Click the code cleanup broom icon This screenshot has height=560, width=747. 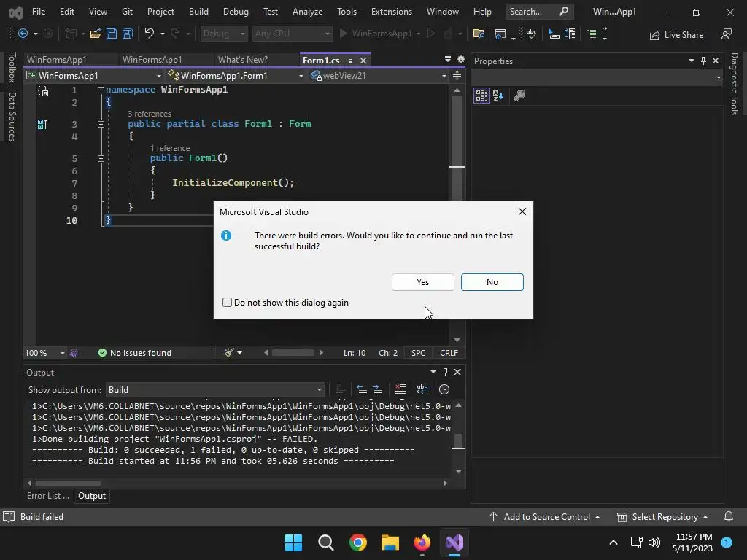pos(230,353)
